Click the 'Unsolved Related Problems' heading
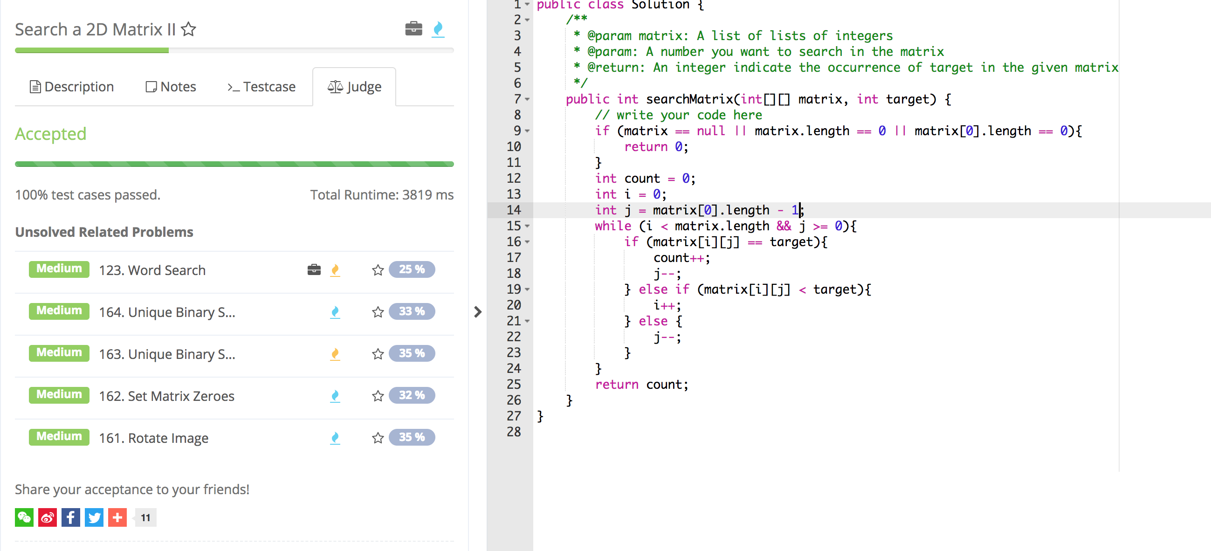This screenshot has height=551, width=1211. [104, 232]
